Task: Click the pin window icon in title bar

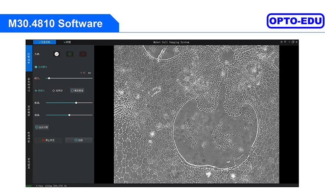Action: pos(285,42)
